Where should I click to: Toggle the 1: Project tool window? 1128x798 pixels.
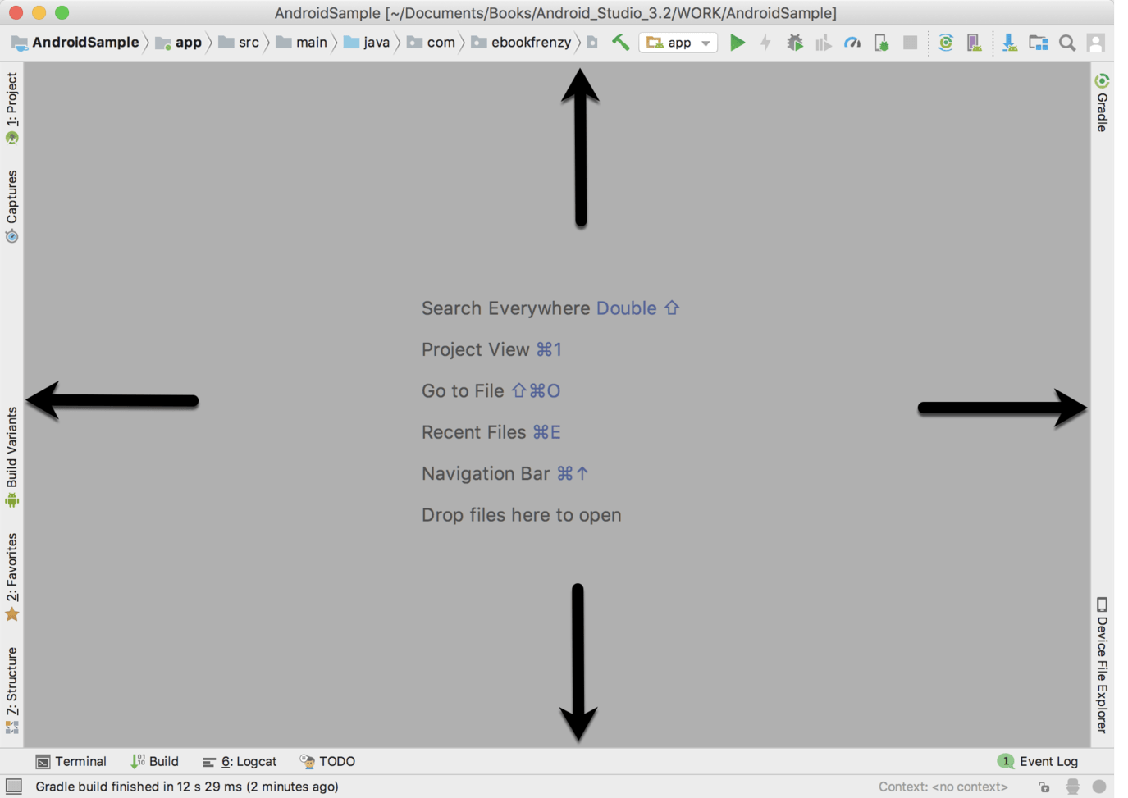(12, 107)
